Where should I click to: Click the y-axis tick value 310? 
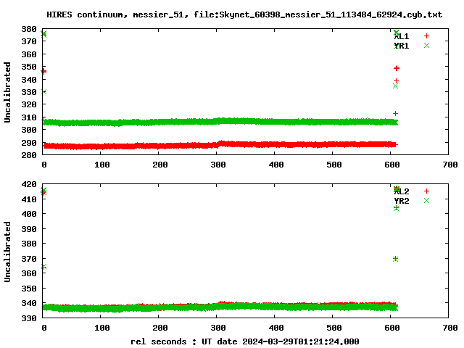pyautogui.click(x=29, y=117)
